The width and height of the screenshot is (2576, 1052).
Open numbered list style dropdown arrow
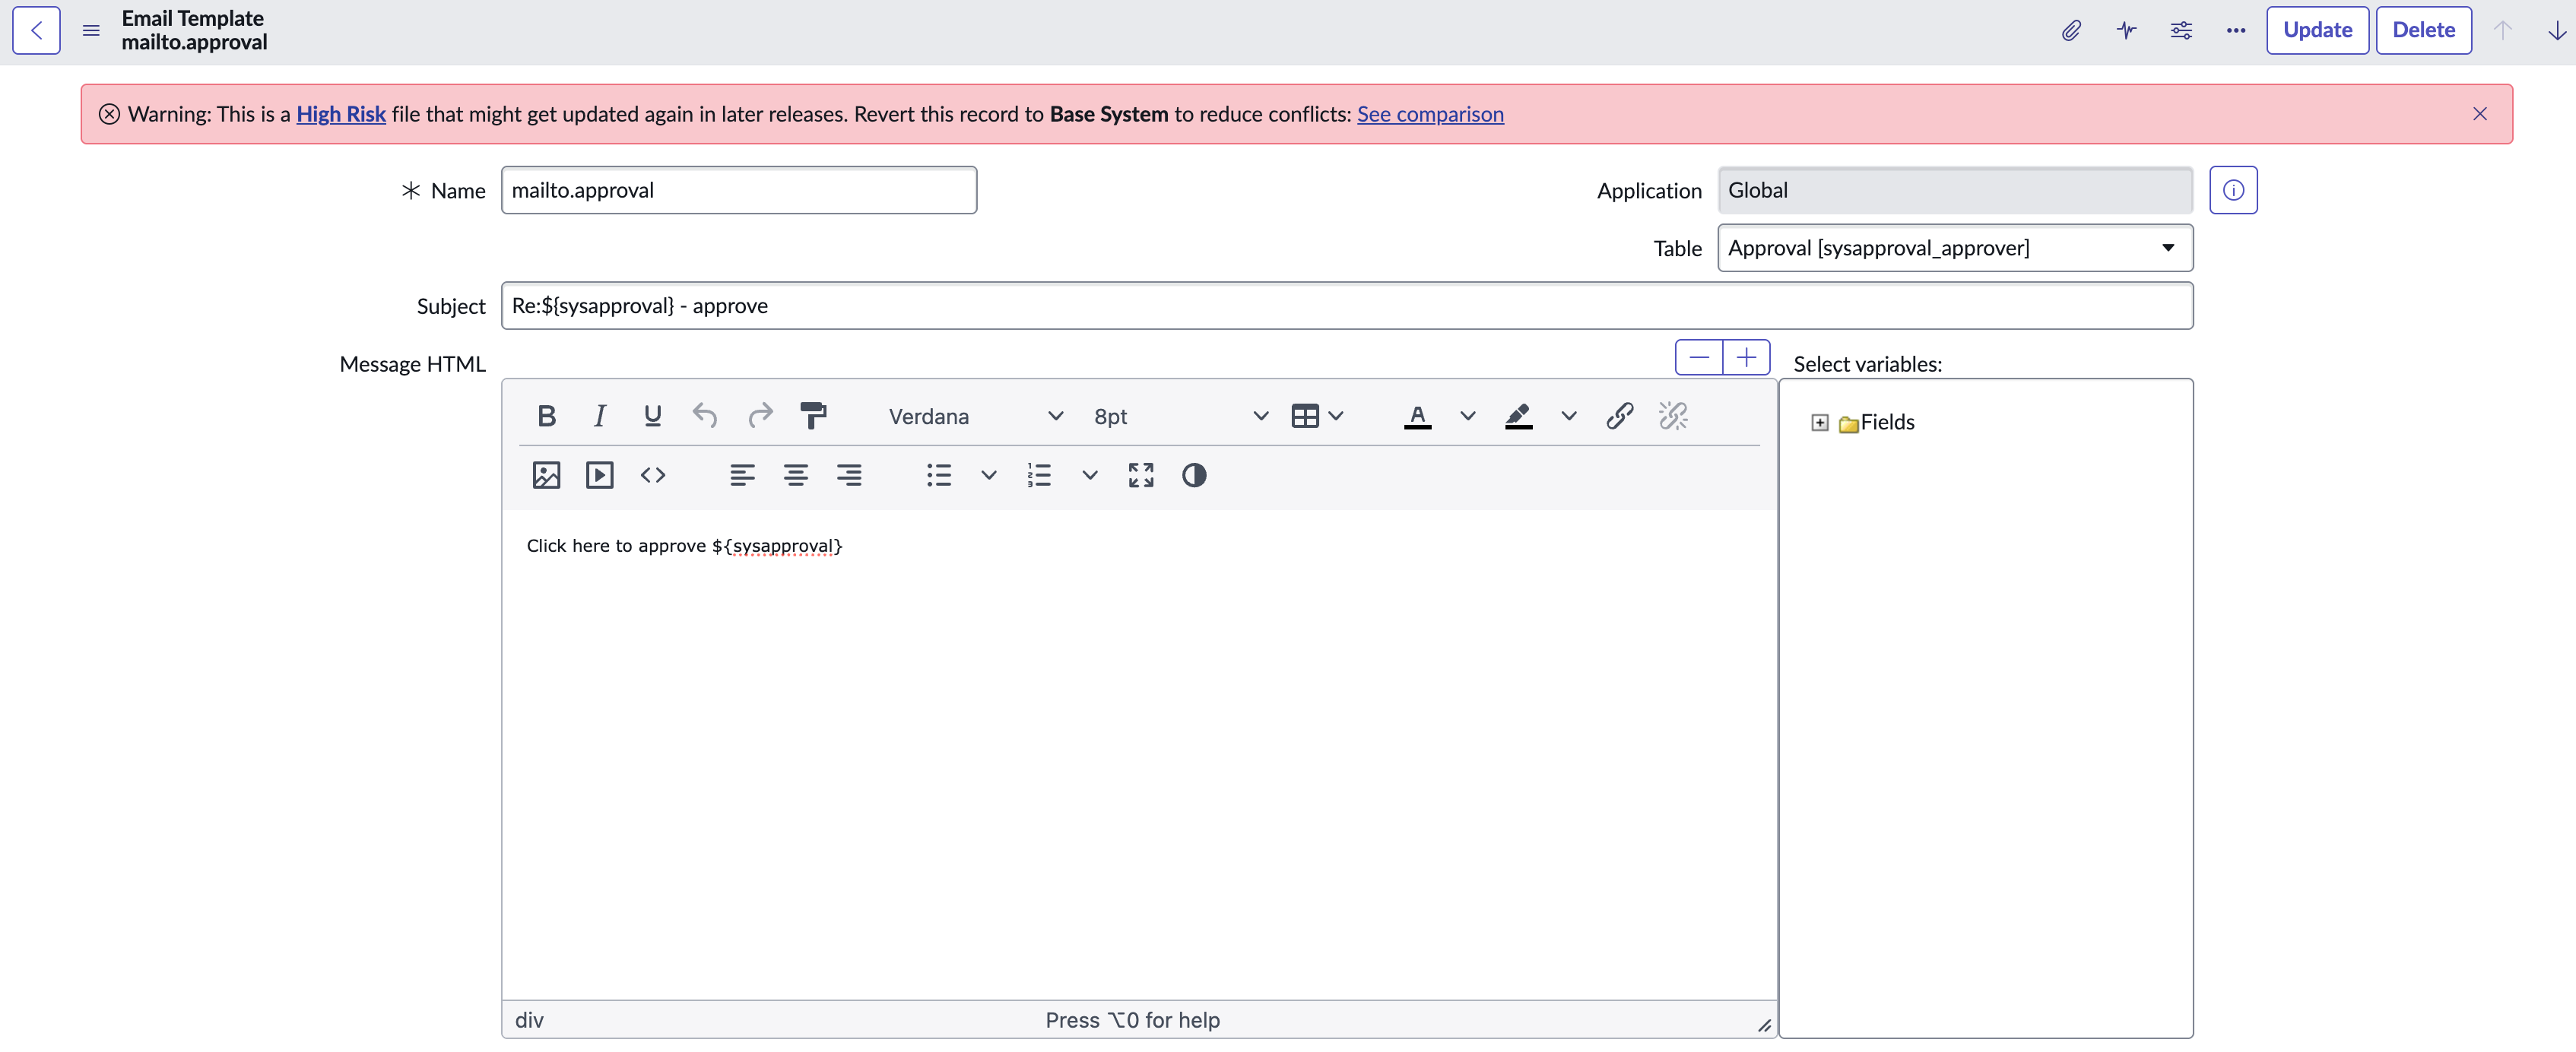(1089, 475)
